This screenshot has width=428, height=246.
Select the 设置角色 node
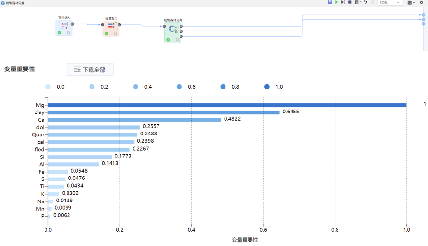111,28
